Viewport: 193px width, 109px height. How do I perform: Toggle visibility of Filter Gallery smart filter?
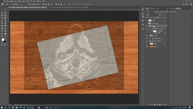pyautogui.click(x=154, y=33)
